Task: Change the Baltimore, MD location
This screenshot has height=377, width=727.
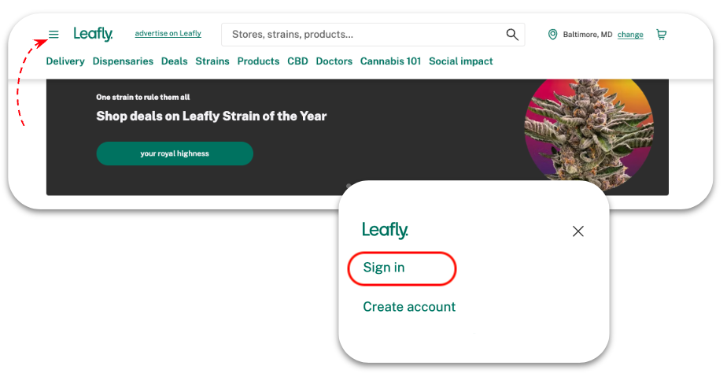Action: [x=630, y=35]
